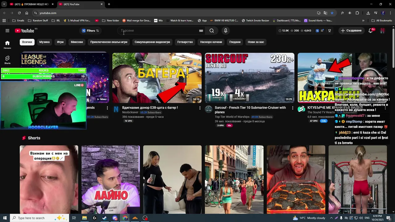
Task: Select the Приключенски екшън игри chip
Action: (109, 42)
